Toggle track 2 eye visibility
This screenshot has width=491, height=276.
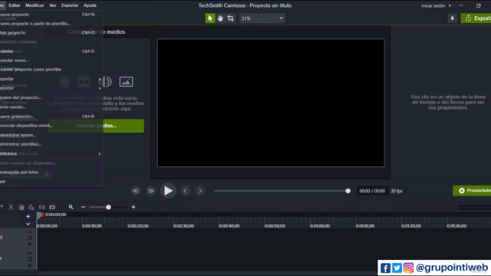(29, 232)
